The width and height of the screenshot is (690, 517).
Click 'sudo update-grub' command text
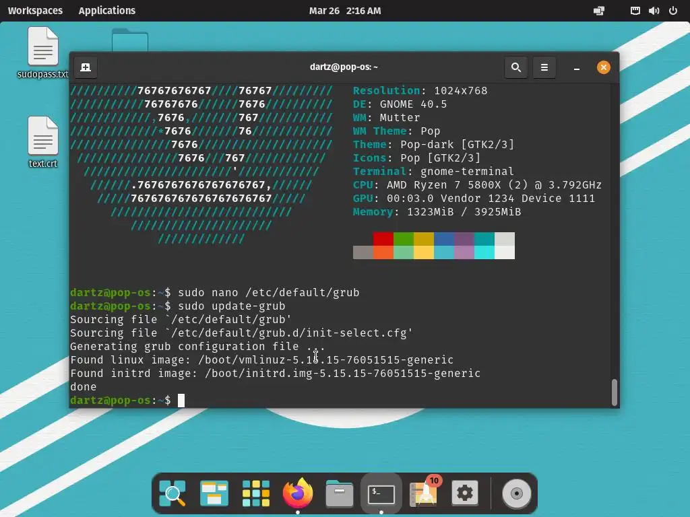pyautogui.click(x=232, y=306)
